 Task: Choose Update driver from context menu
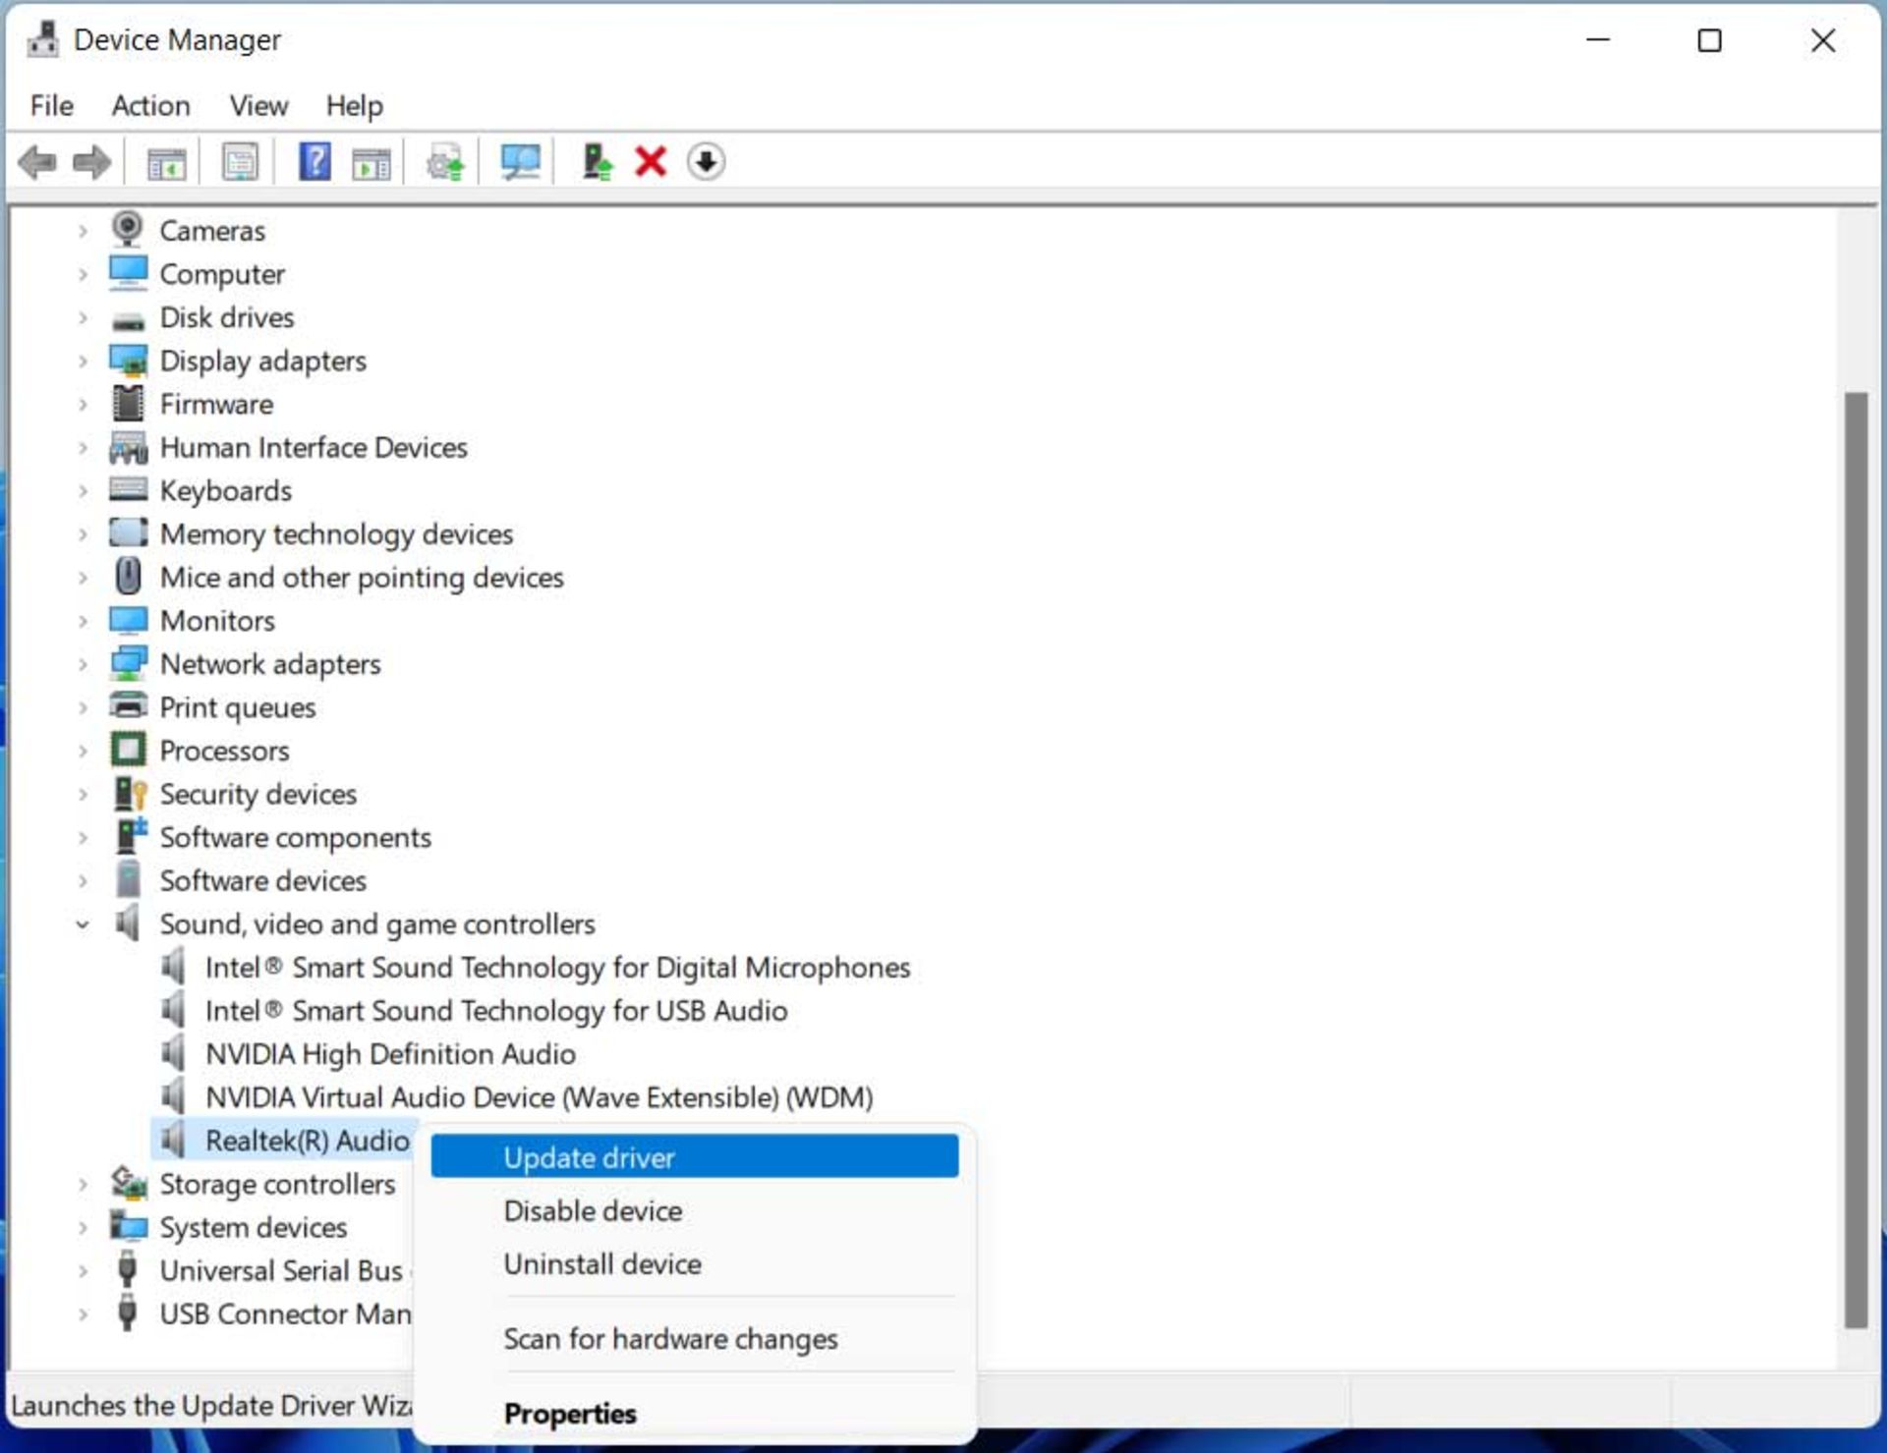click(695, 1156)
